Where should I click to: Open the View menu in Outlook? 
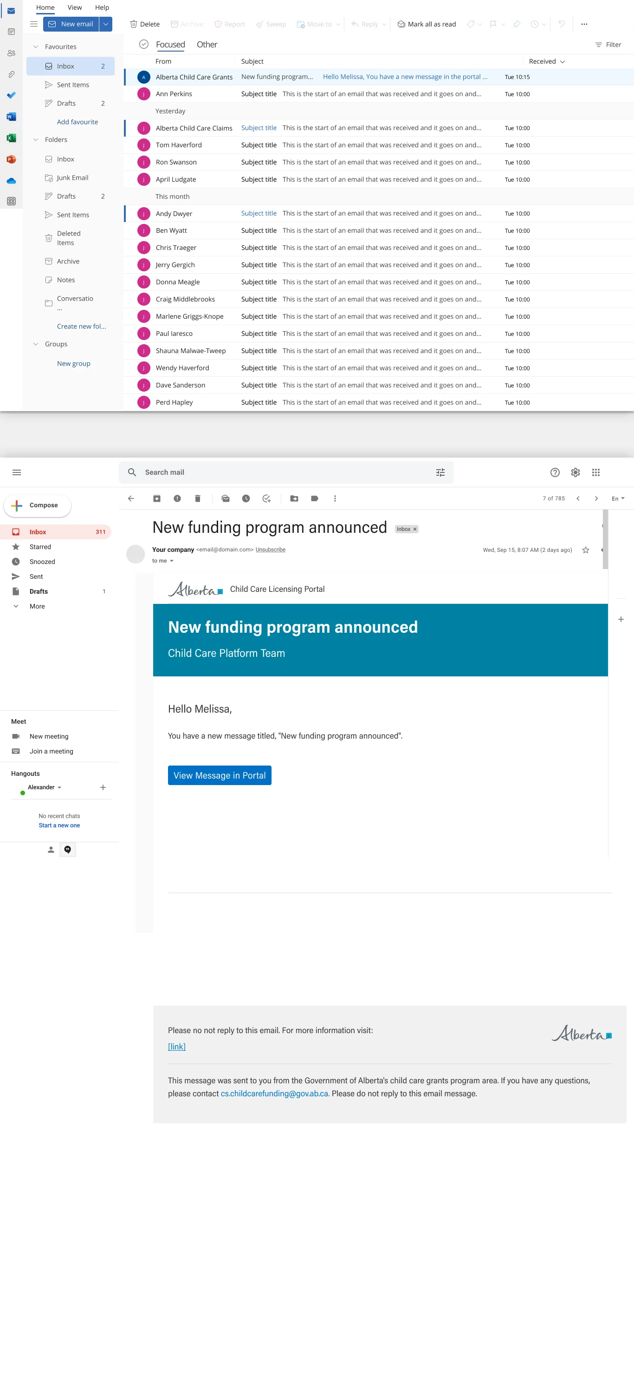(x=75, y=7)
